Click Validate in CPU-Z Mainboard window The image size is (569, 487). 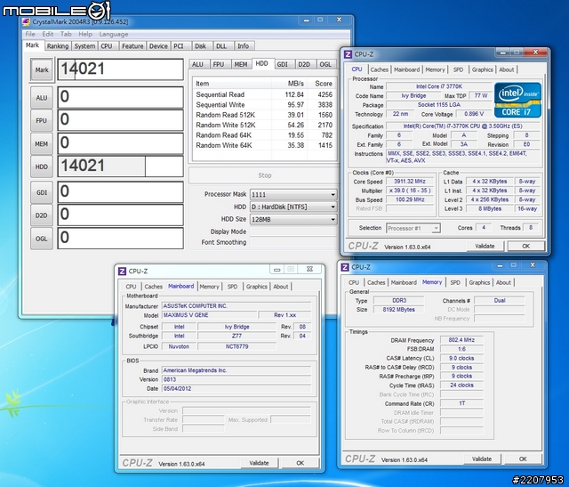259,463
